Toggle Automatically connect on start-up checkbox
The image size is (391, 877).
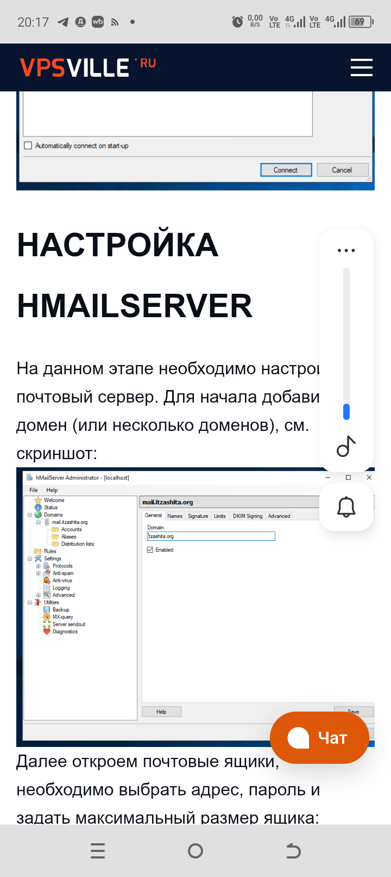28,146
